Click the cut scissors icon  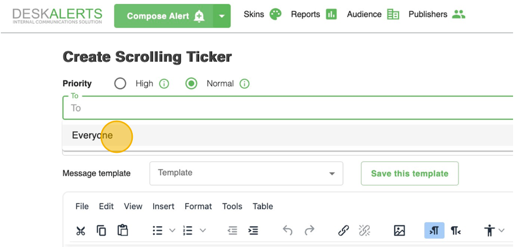81,230
